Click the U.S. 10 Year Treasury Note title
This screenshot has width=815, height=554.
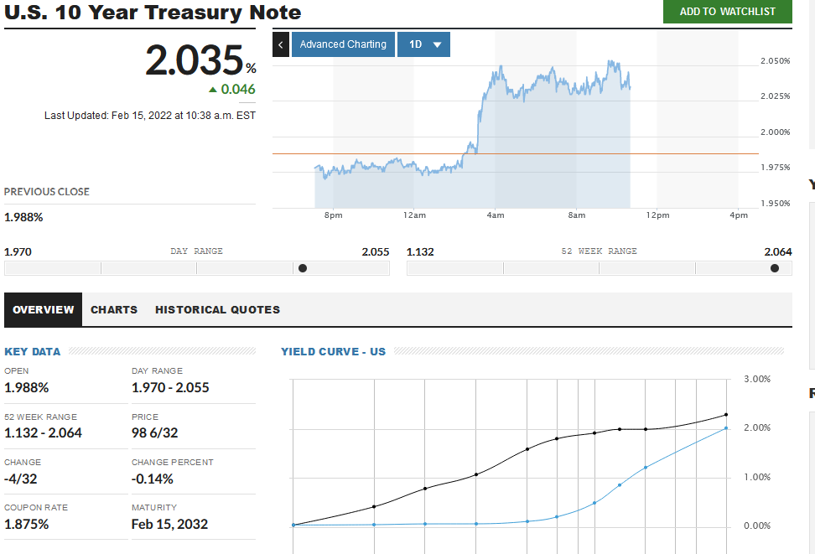pos(153,12)
